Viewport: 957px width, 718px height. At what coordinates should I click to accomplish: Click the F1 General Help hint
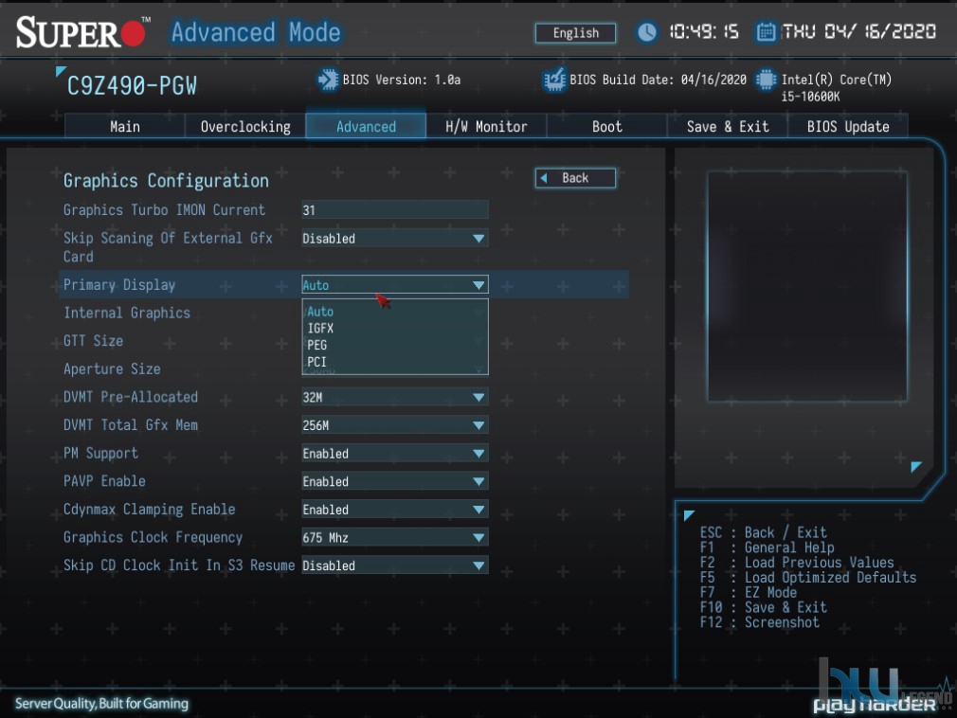click(x=767, y=547)
